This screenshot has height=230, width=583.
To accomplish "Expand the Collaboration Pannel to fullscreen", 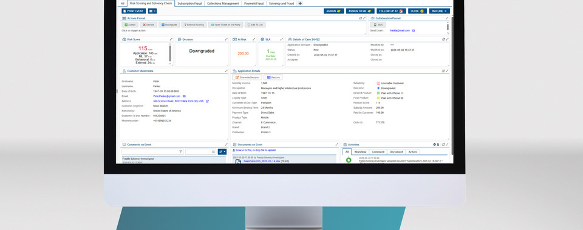I will click(x=448, y=18).
